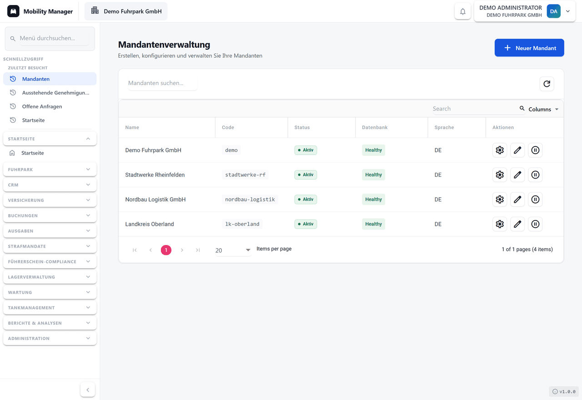Expand the Buchungen sidebar section
This screenshot has width=582, height=400.
click(x=50, y=215)
